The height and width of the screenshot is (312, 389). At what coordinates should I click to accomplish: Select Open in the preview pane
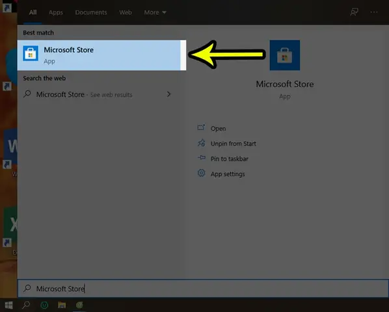pyautogui.click(x=218, y=129)
